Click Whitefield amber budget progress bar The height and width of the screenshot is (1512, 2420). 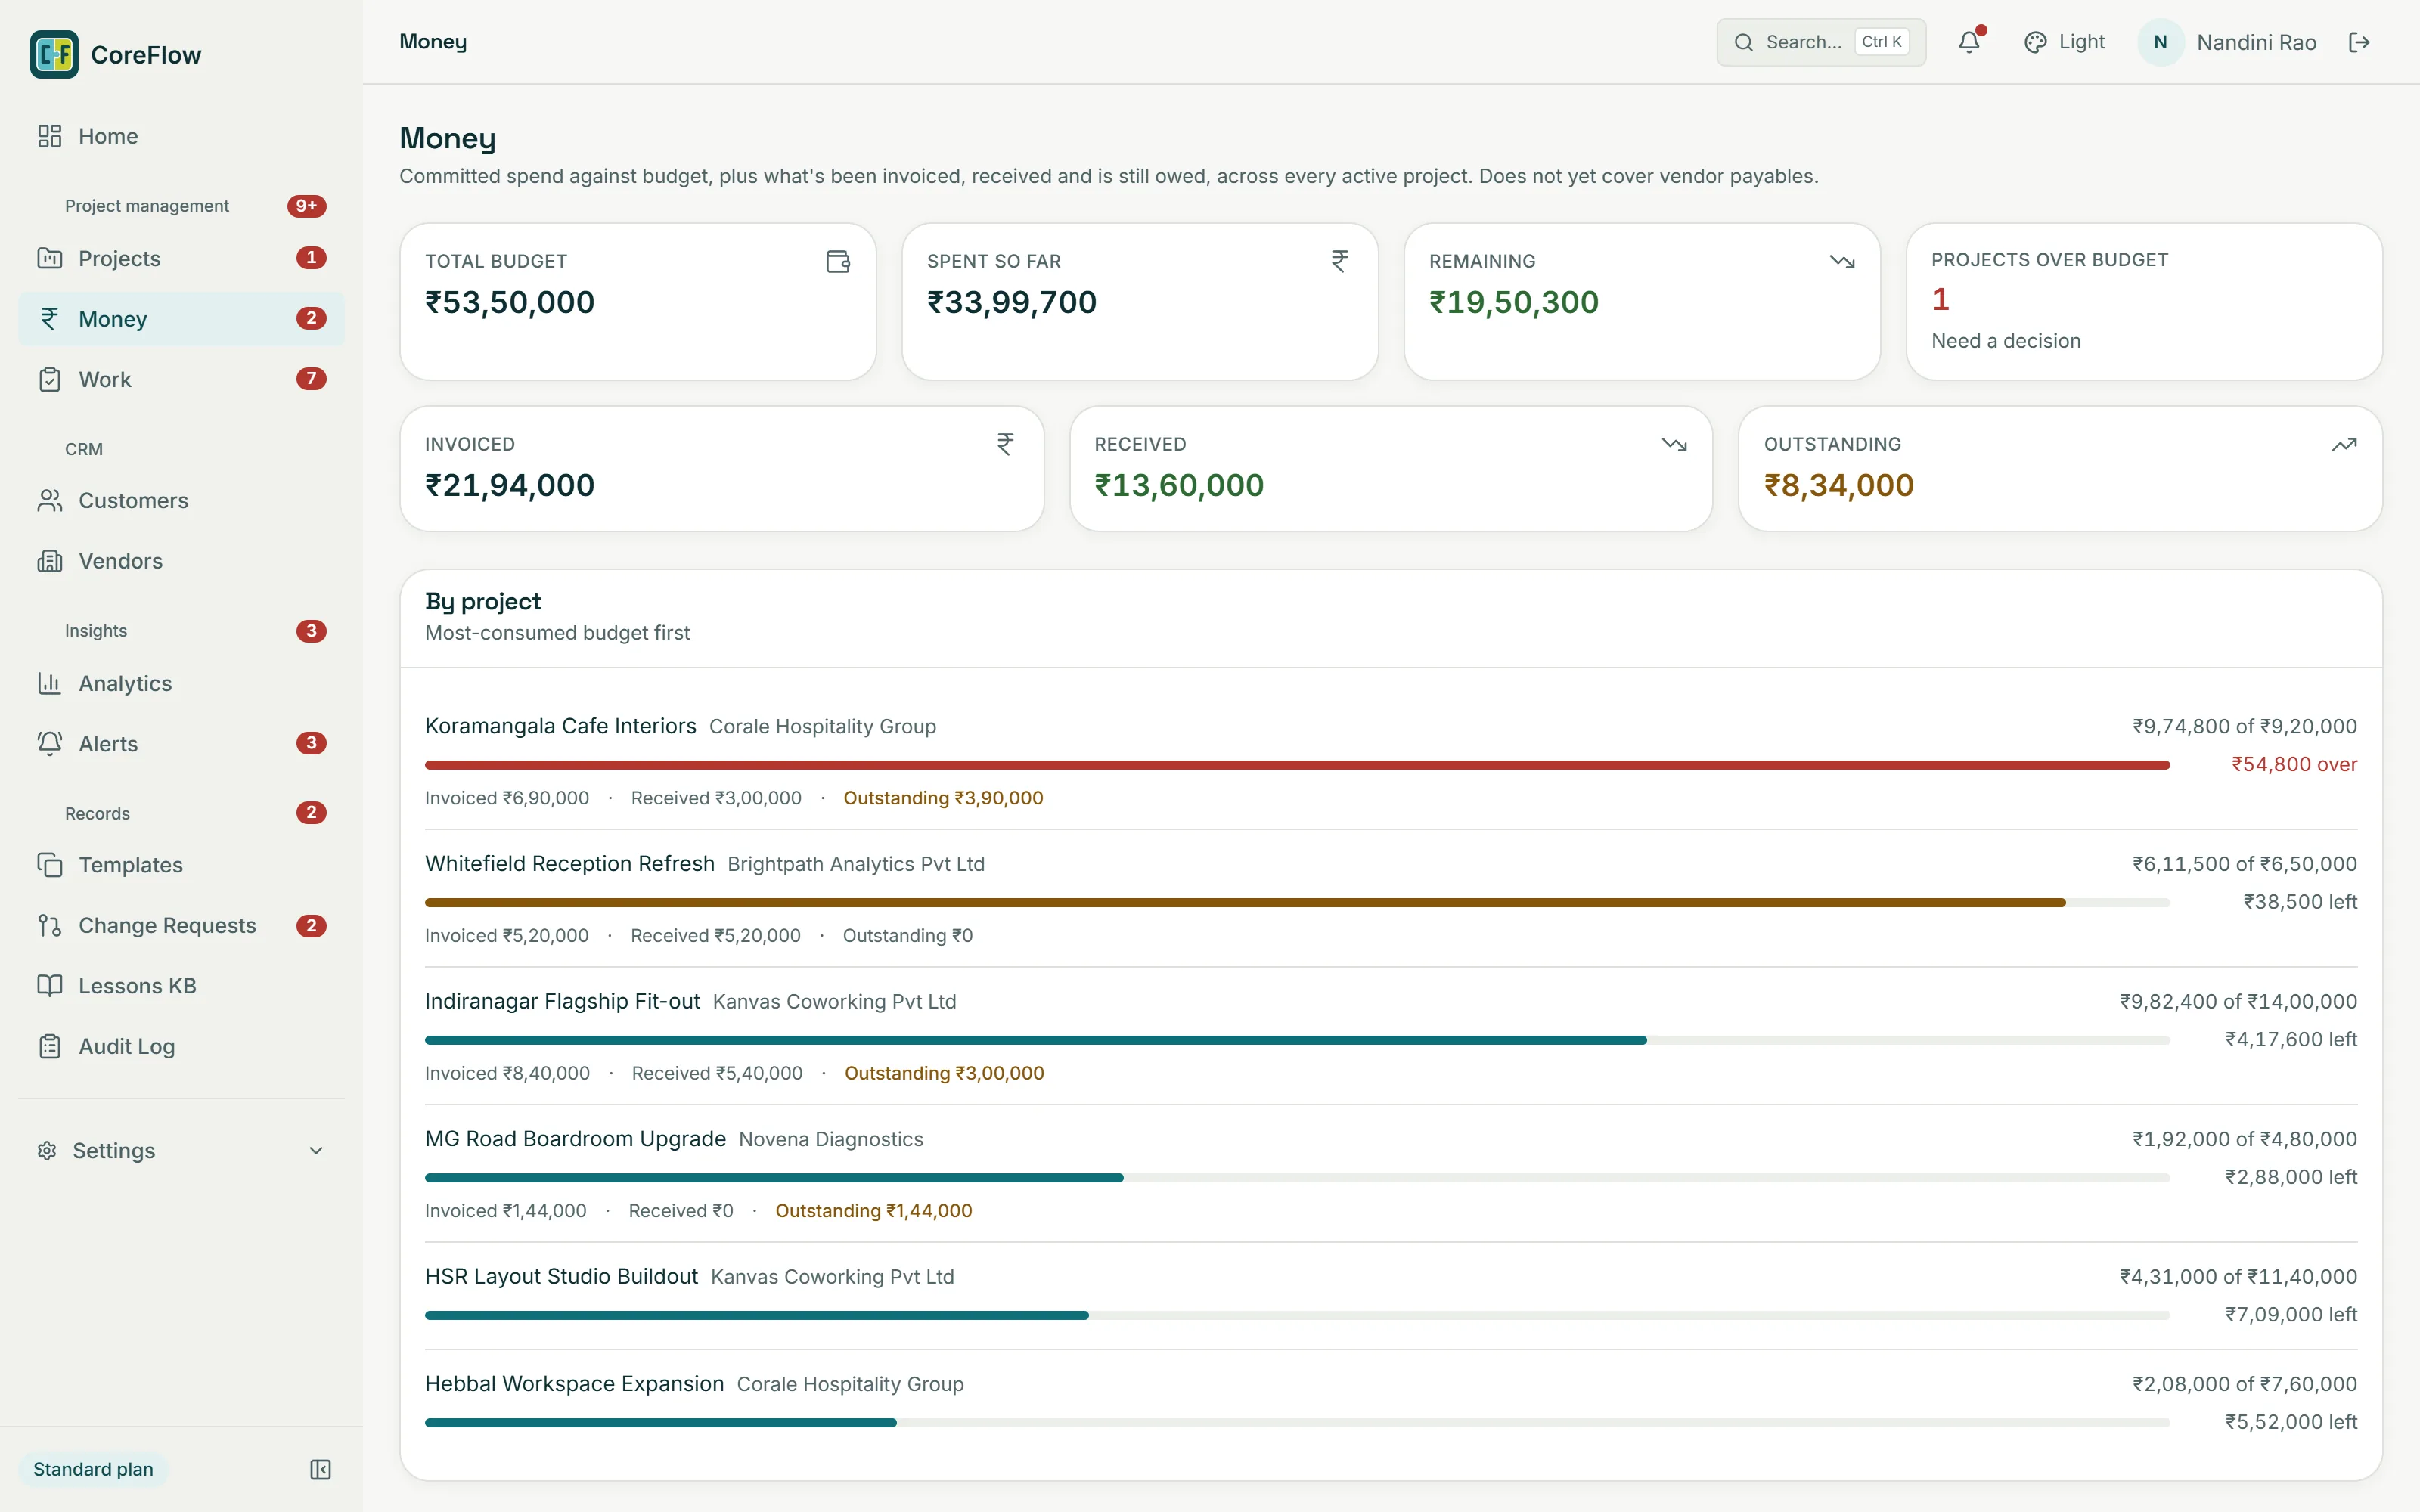pyautogui.click(x=1245, y=903)
